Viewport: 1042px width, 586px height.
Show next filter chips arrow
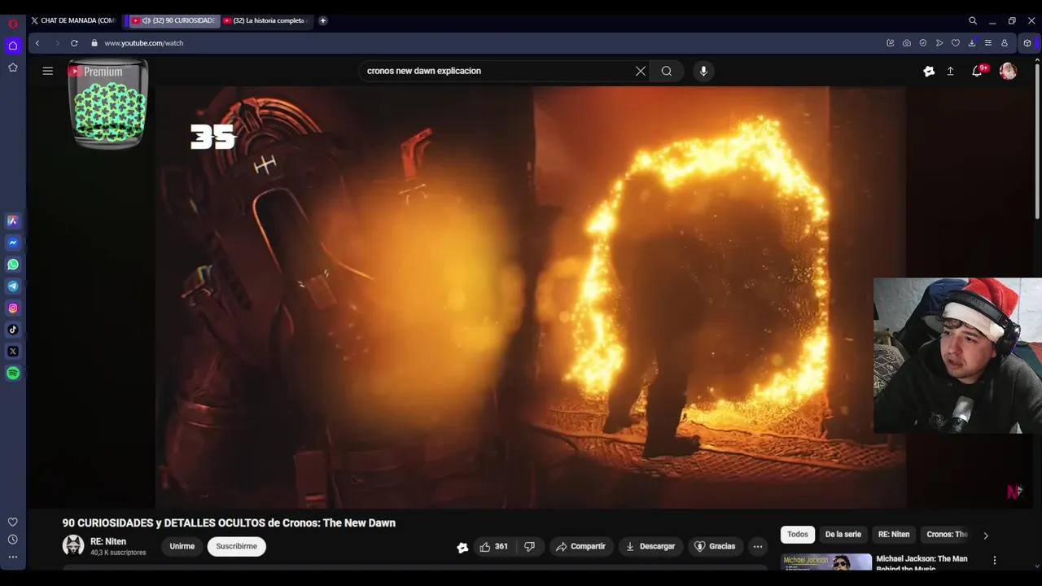click(986, 535)
